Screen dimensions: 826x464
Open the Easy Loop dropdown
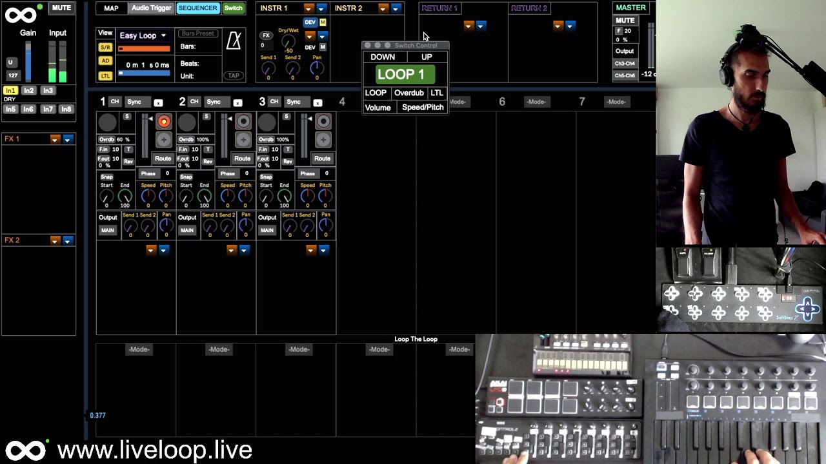(x=143, y=35)
